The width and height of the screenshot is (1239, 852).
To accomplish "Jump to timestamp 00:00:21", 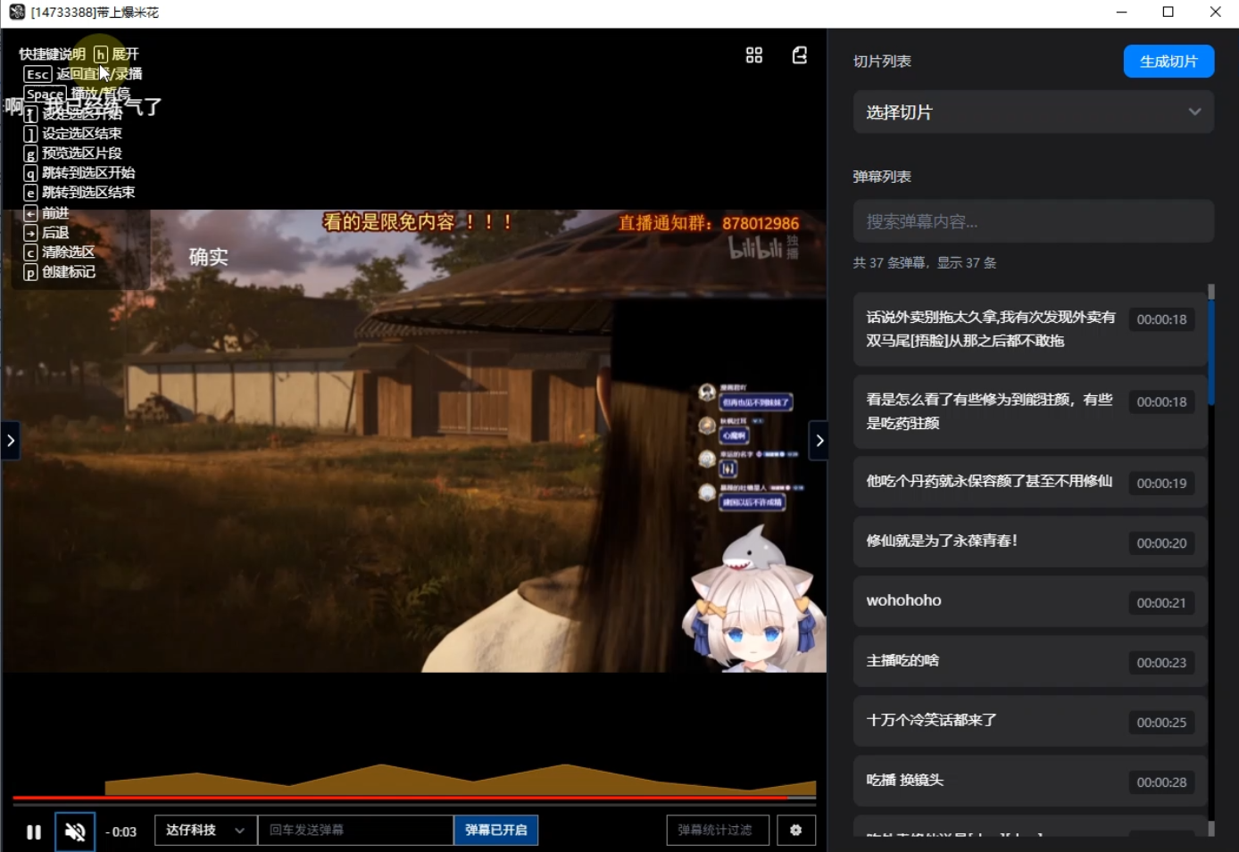I will pyautogui.click(x=1161, y=603).
